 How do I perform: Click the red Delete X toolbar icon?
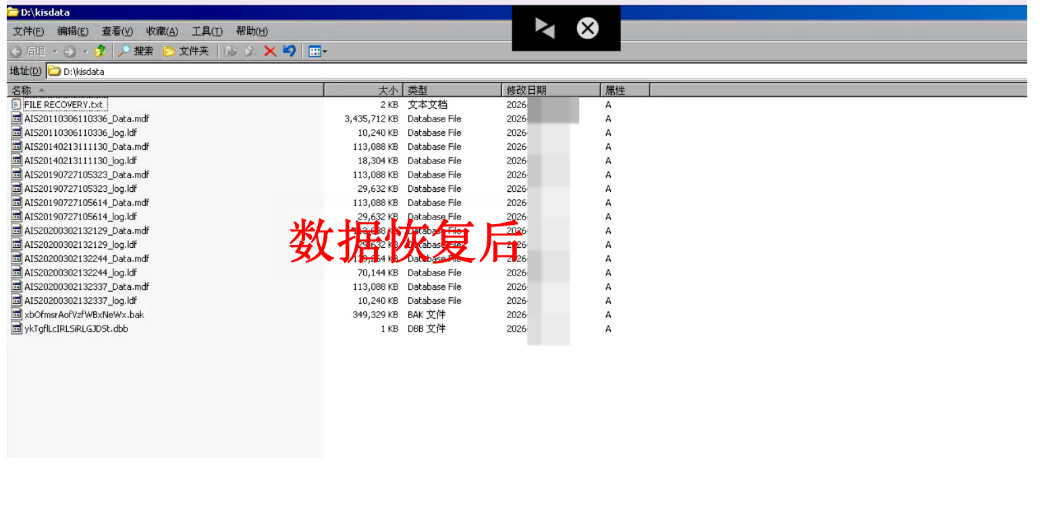tap(270, 51)
